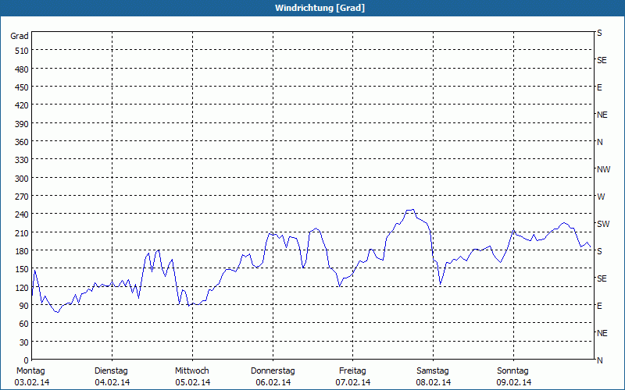The height and width of the screenshot is (390, 625).
Task: Click the W compass direction label
Action: [601, 197]
